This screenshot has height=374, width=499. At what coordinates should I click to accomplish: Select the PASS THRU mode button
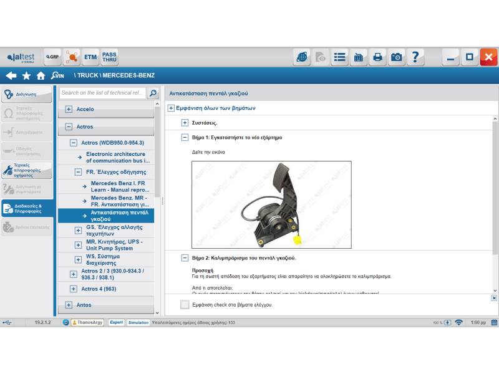109,57
